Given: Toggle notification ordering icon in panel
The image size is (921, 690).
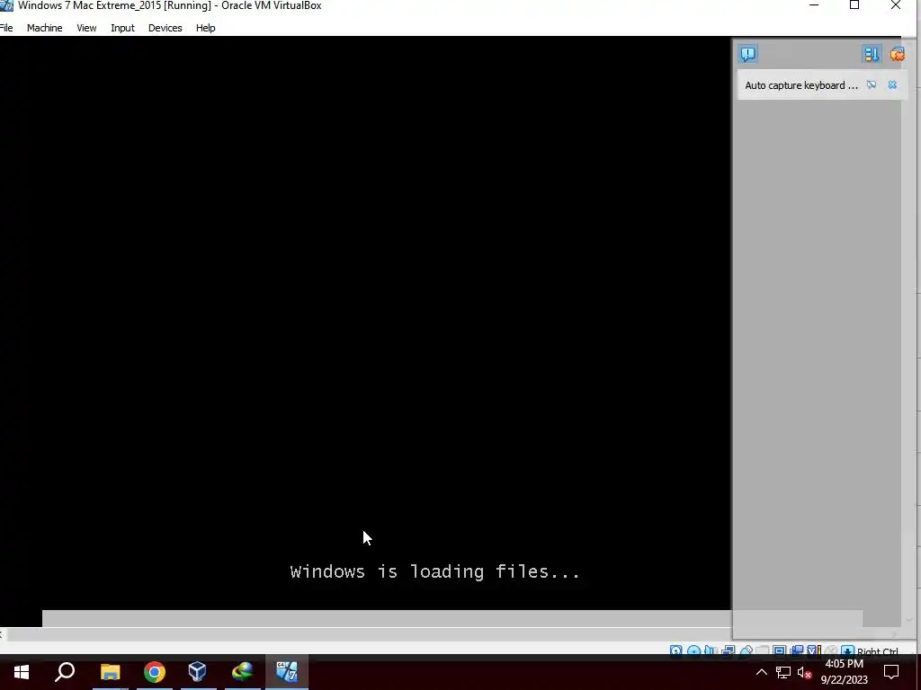Looking at the screenshot, I should 871,54.
